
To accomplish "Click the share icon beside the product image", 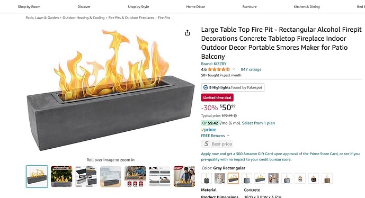I will [188, 33].
